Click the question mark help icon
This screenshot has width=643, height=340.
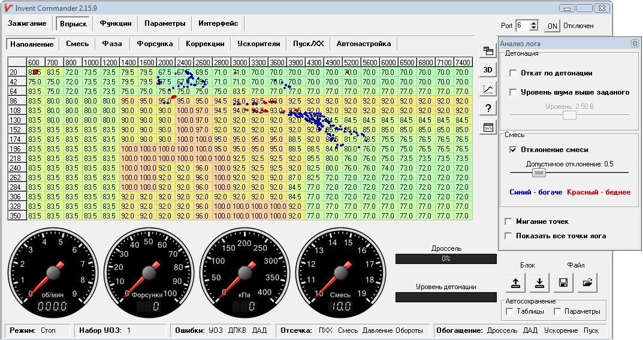point(488,108)
